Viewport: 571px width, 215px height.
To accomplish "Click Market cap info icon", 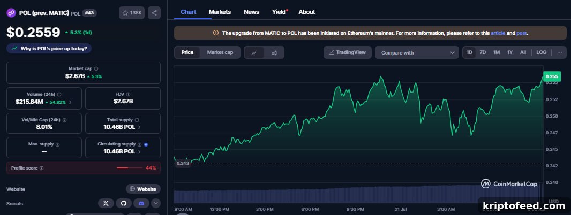I will [x=96, y=68].
